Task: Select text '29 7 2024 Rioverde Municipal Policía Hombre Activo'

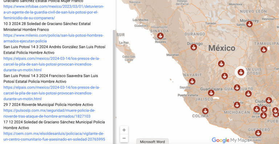Action: (48, 104)
